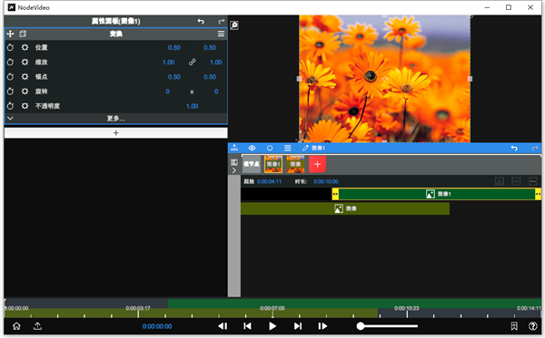545x338 pixels.
Task: Open gear settings for 不透明度 row
Action: tap(25, 106)
